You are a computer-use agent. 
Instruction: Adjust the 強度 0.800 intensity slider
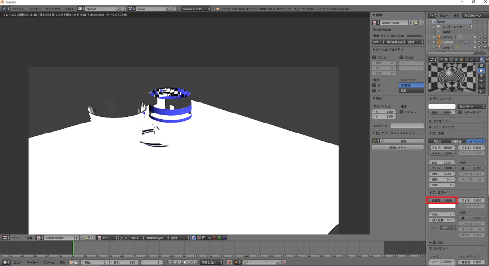[x=442, y=112]
